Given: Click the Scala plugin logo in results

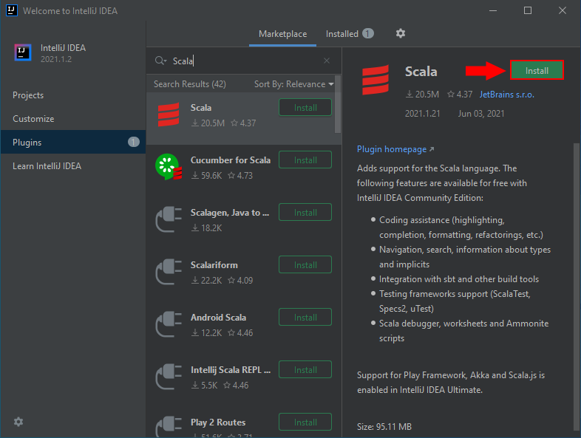Looking at the screenshot, I should [169, 114].
